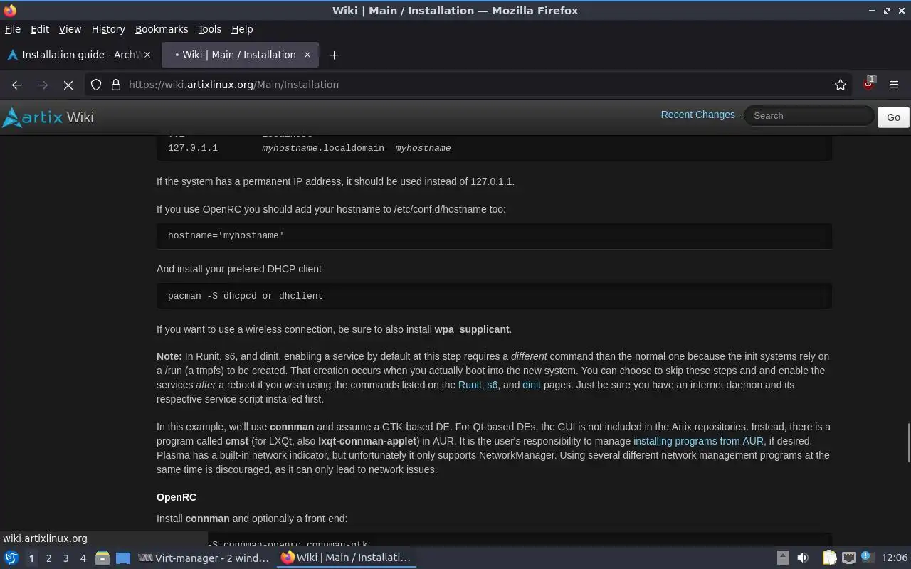The width and height of the screenshot is (911, 569).
Task: Switch to virtual desktop 1
Action: pyautogui.click(x=31, y=558)
